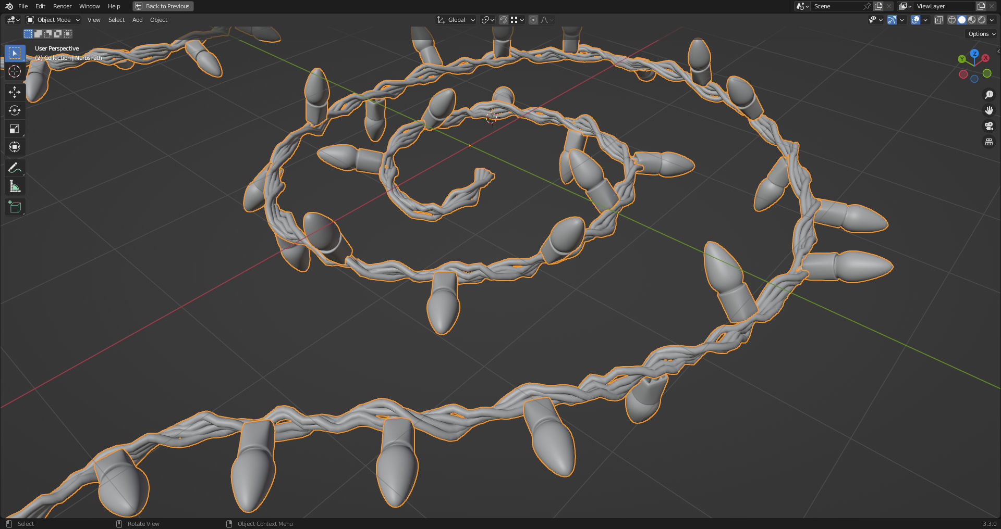The image size is (1001, 529).
Task: Choose the Rotate tool
Action: pos(15,110)
